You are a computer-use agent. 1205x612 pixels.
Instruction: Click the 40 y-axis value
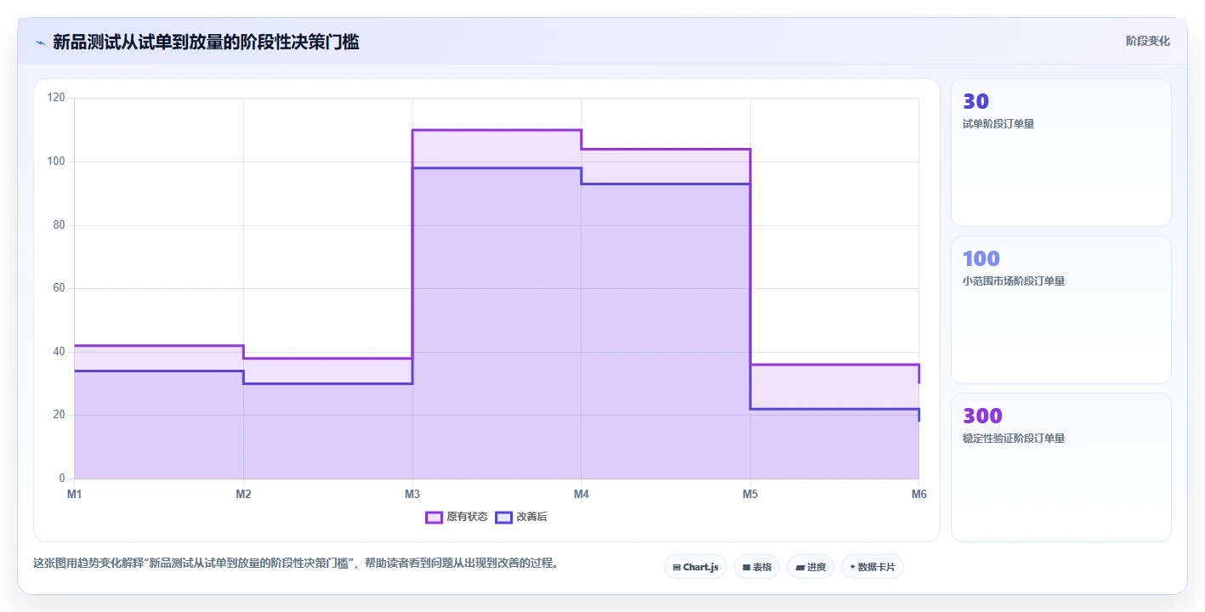[59, 352]
